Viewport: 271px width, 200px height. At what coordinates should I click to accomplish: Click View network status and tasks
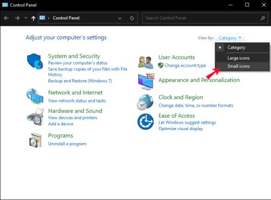point(77,101)
